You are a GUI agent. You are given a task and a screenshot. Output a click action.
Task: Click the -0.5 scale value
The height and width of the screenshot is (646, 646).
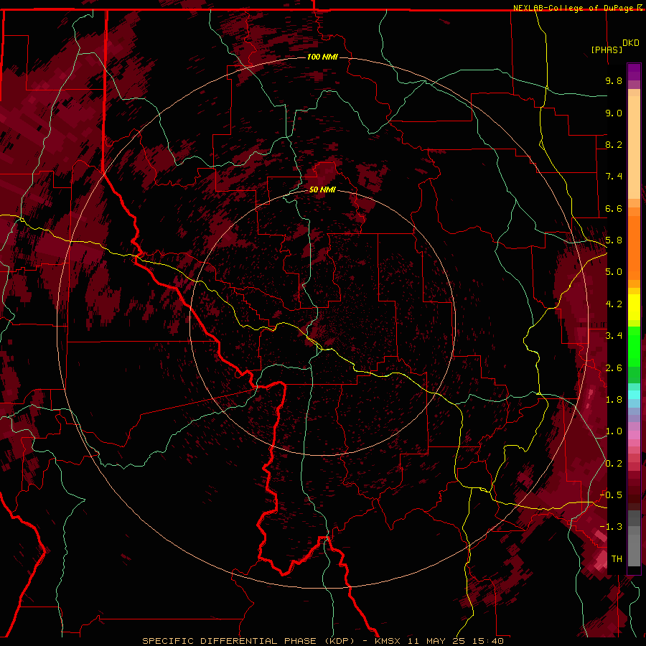point(611,495)
